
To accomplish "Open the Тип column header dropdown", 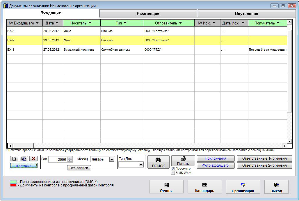I will (x=125, y=23).
